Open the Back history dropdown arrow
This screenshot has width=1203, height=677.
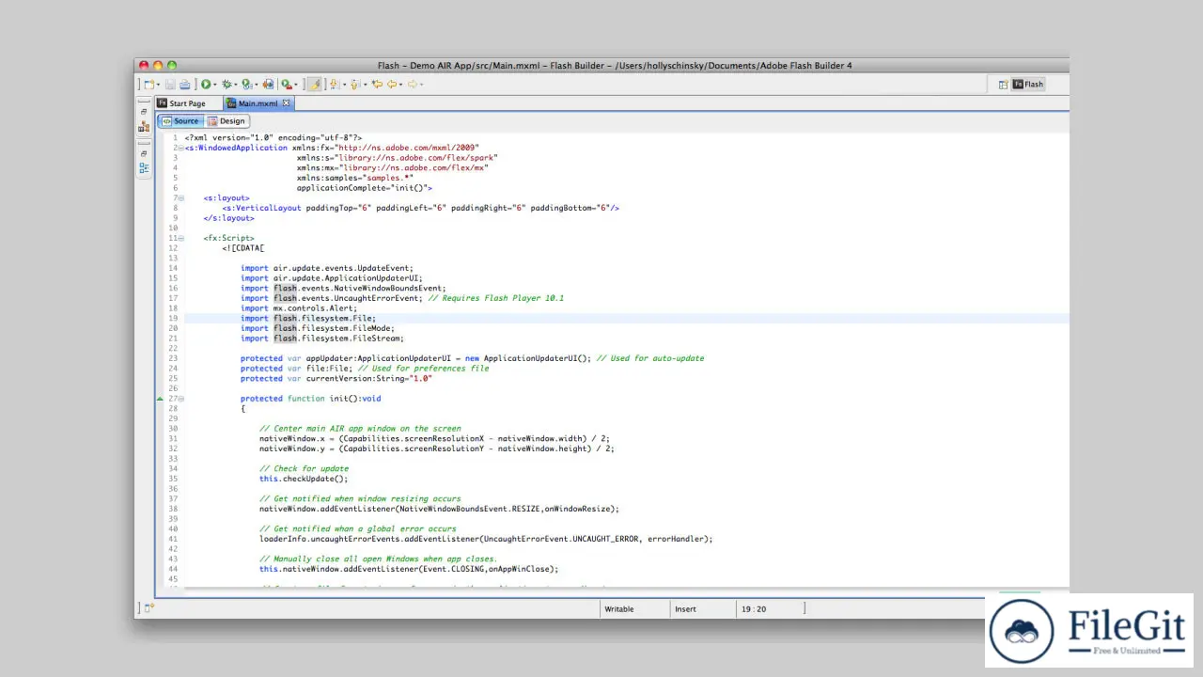click(x=400, y=85)
